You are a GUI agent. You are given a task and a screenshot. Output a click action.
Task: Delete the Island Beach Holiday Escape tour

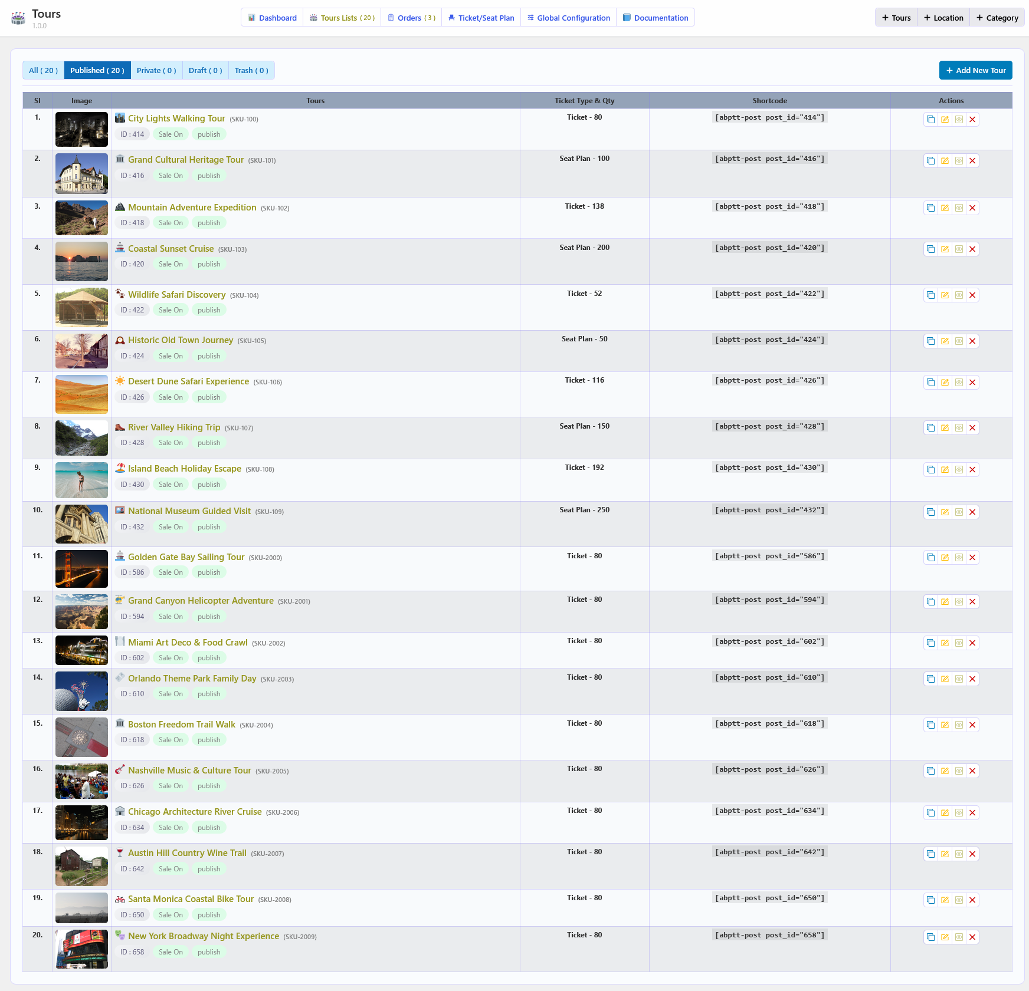click(x=972, y=470)
